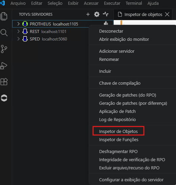Open the Extensions view
Image resolution: width=176 pixels, height=185 pixels.
(x=4, y=82)
